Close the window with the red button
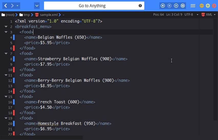The height and width of the screenshot is (140, 218). click(214, 6)
